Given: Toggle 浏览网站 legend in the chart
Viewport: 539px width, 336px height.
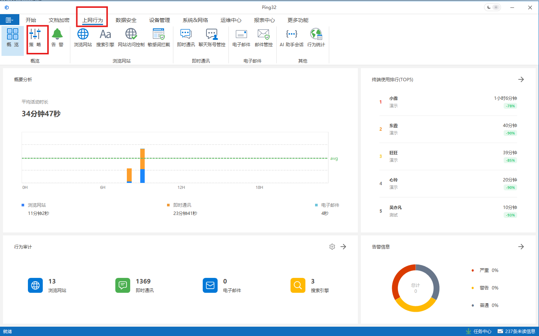Looking at the screenshot, I should (36, 205).
